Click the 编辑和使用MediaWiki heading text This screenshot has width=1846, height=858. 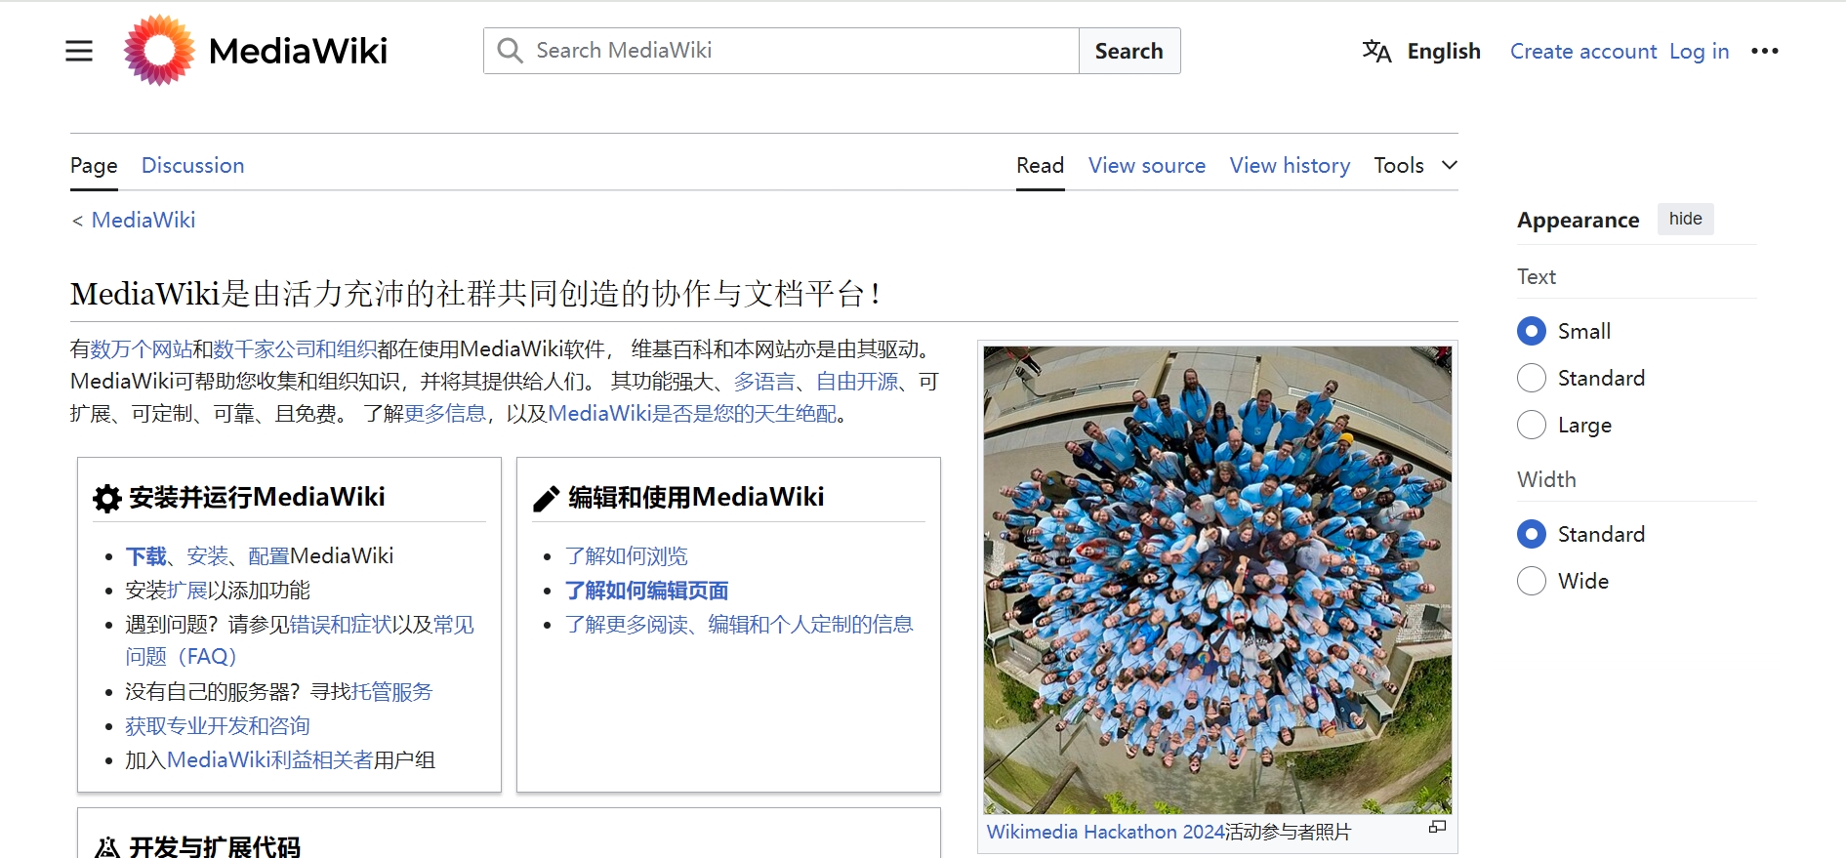click(x=696, y=498)
